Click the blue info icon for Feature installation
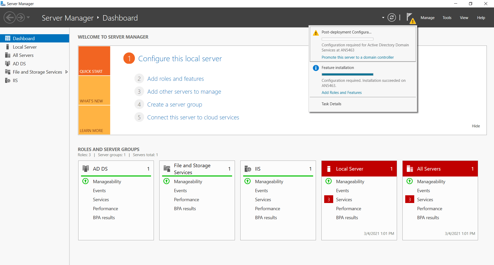 tap(316, 68)
